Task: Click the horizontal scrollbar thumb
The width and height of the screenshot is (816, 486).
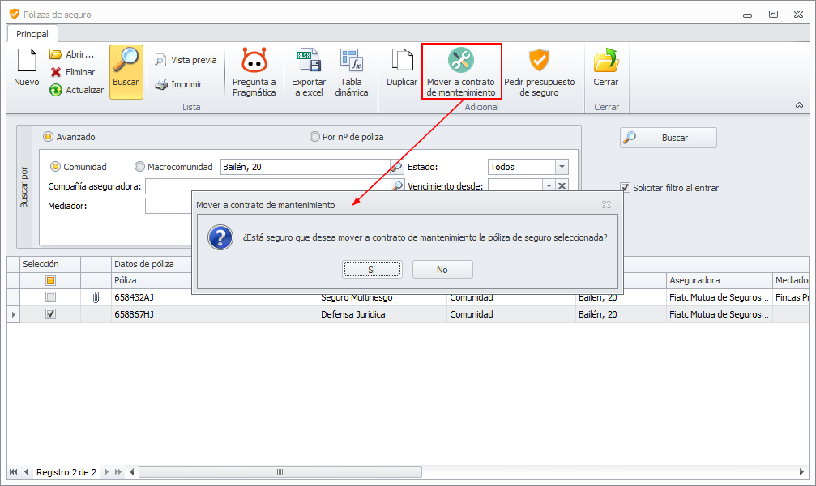Action: [280, 472]
